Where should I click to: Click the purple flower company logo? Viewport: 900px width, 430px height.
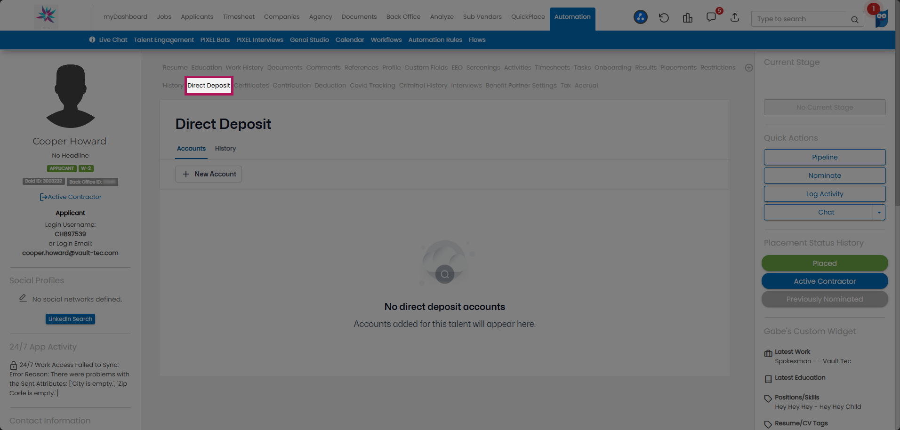46,16
